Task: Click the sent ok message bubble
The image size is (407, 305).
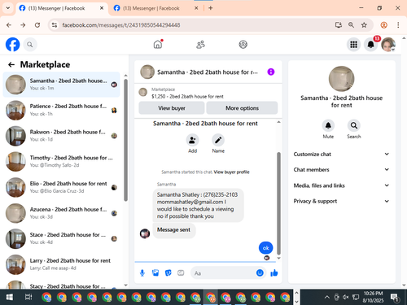Action: 265,248
